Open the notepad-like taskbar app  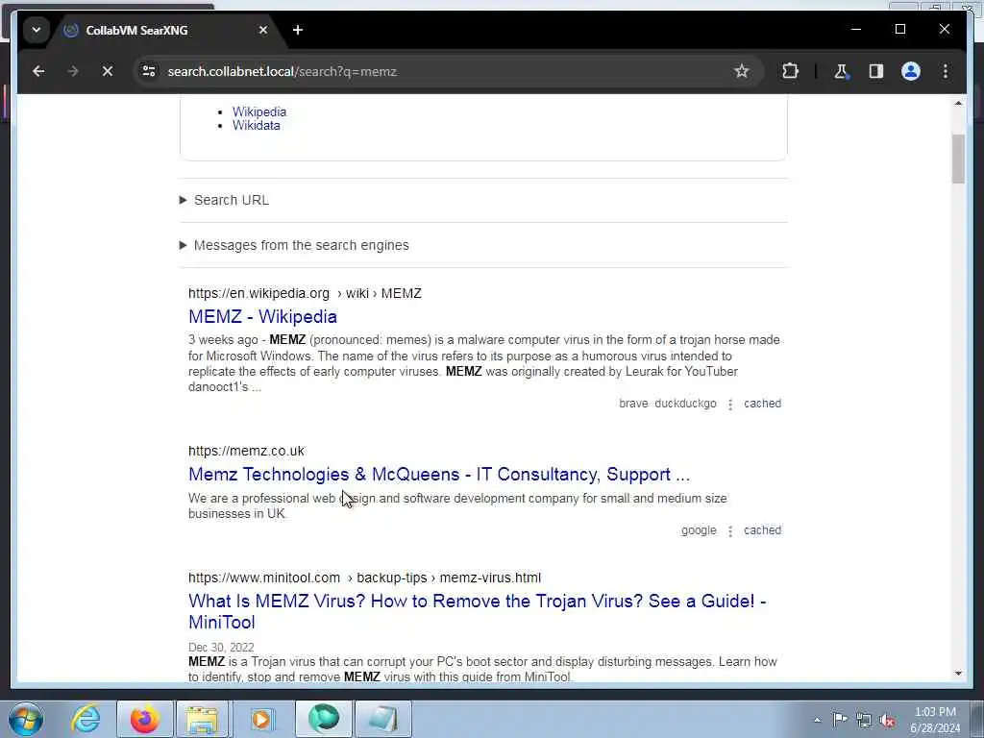382,719
